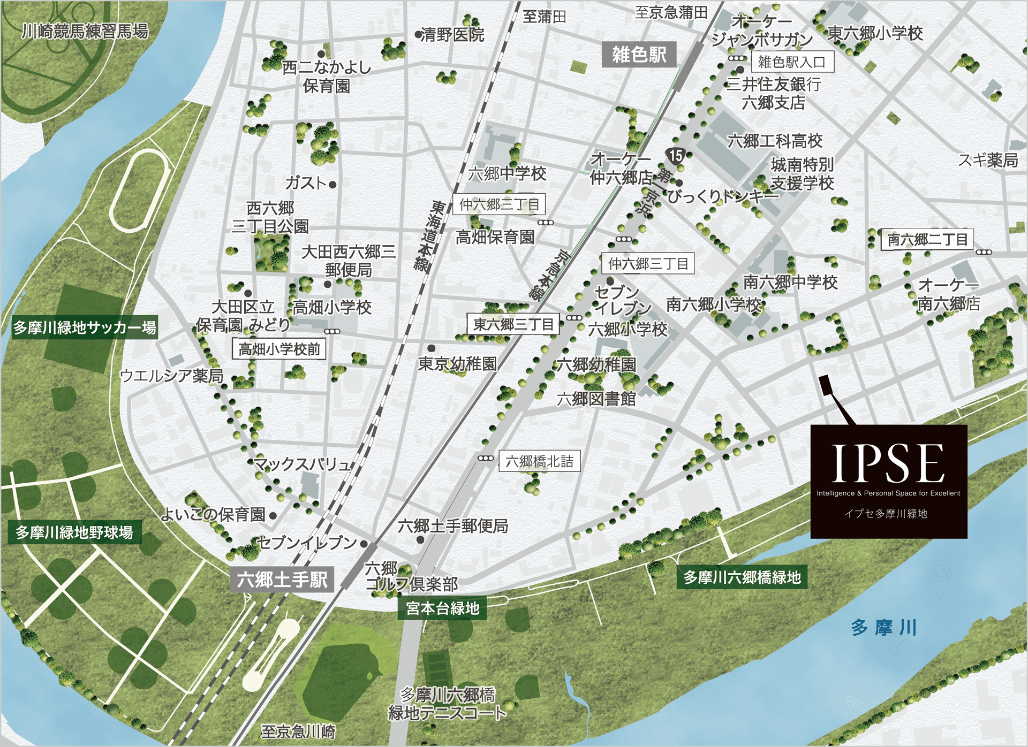Click the 多摩川六郷橋緑地テニスコート label
Screen dimensions: 1028x747
(448, 704)
